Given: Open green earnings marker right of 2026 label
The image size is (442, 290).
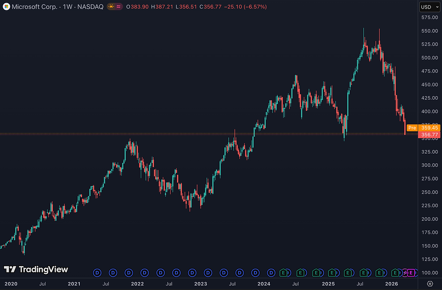Looking at the screenshot, I should tap(395, 272).
